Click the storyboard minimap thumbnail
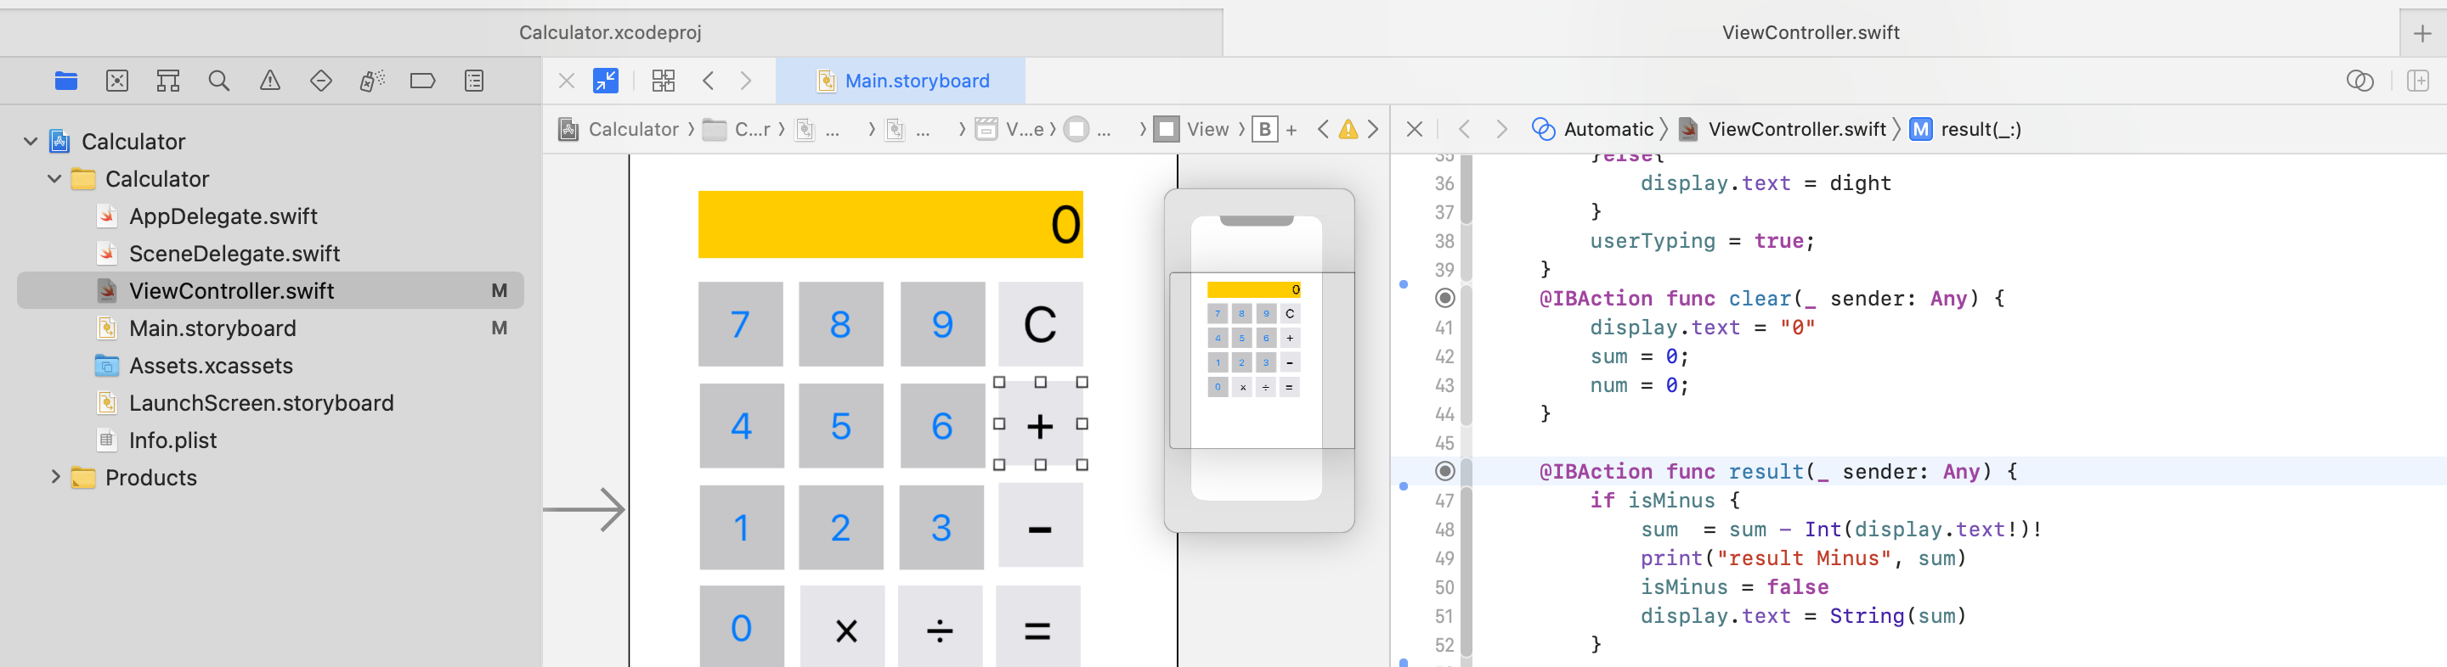This screenshot has height=667, width=2447. (1258, 361)
